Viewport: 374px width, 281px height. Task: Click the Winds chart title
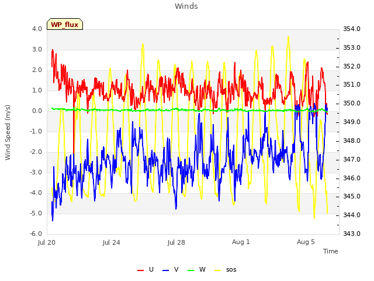coord(186,6)
